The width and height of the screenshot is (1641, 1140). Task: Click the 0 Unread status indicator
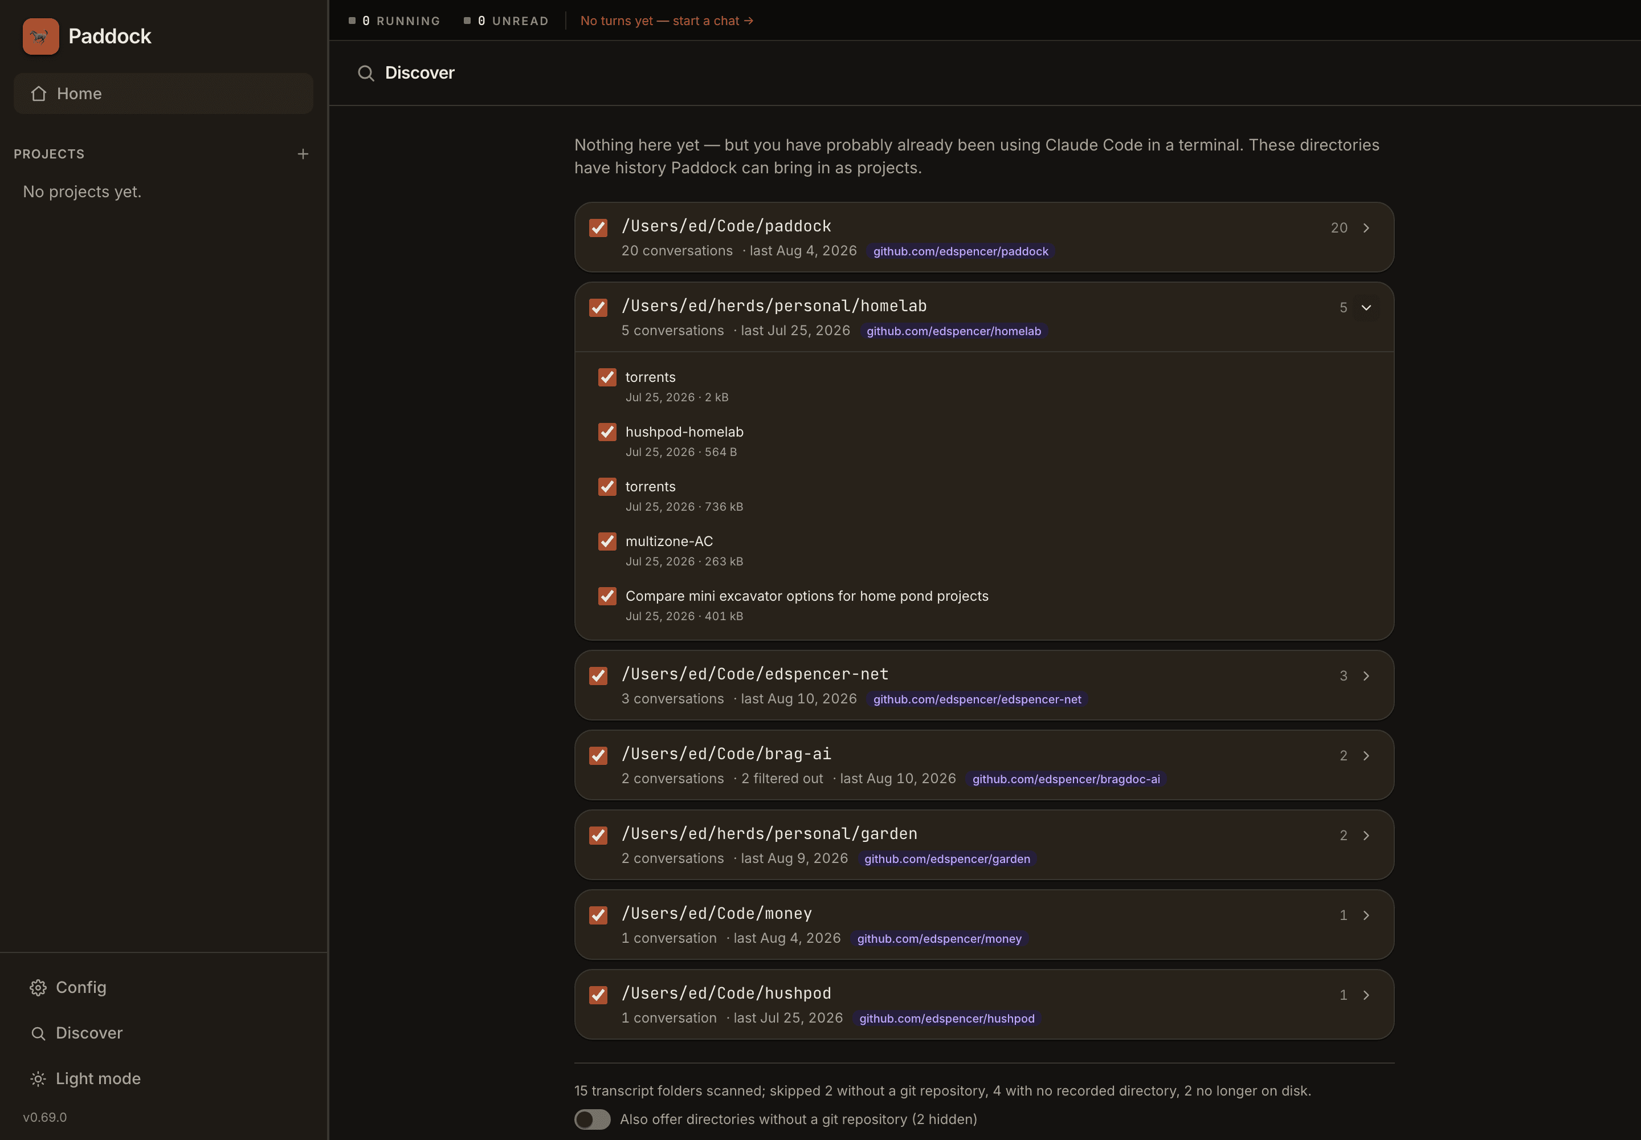coord(505,21)
